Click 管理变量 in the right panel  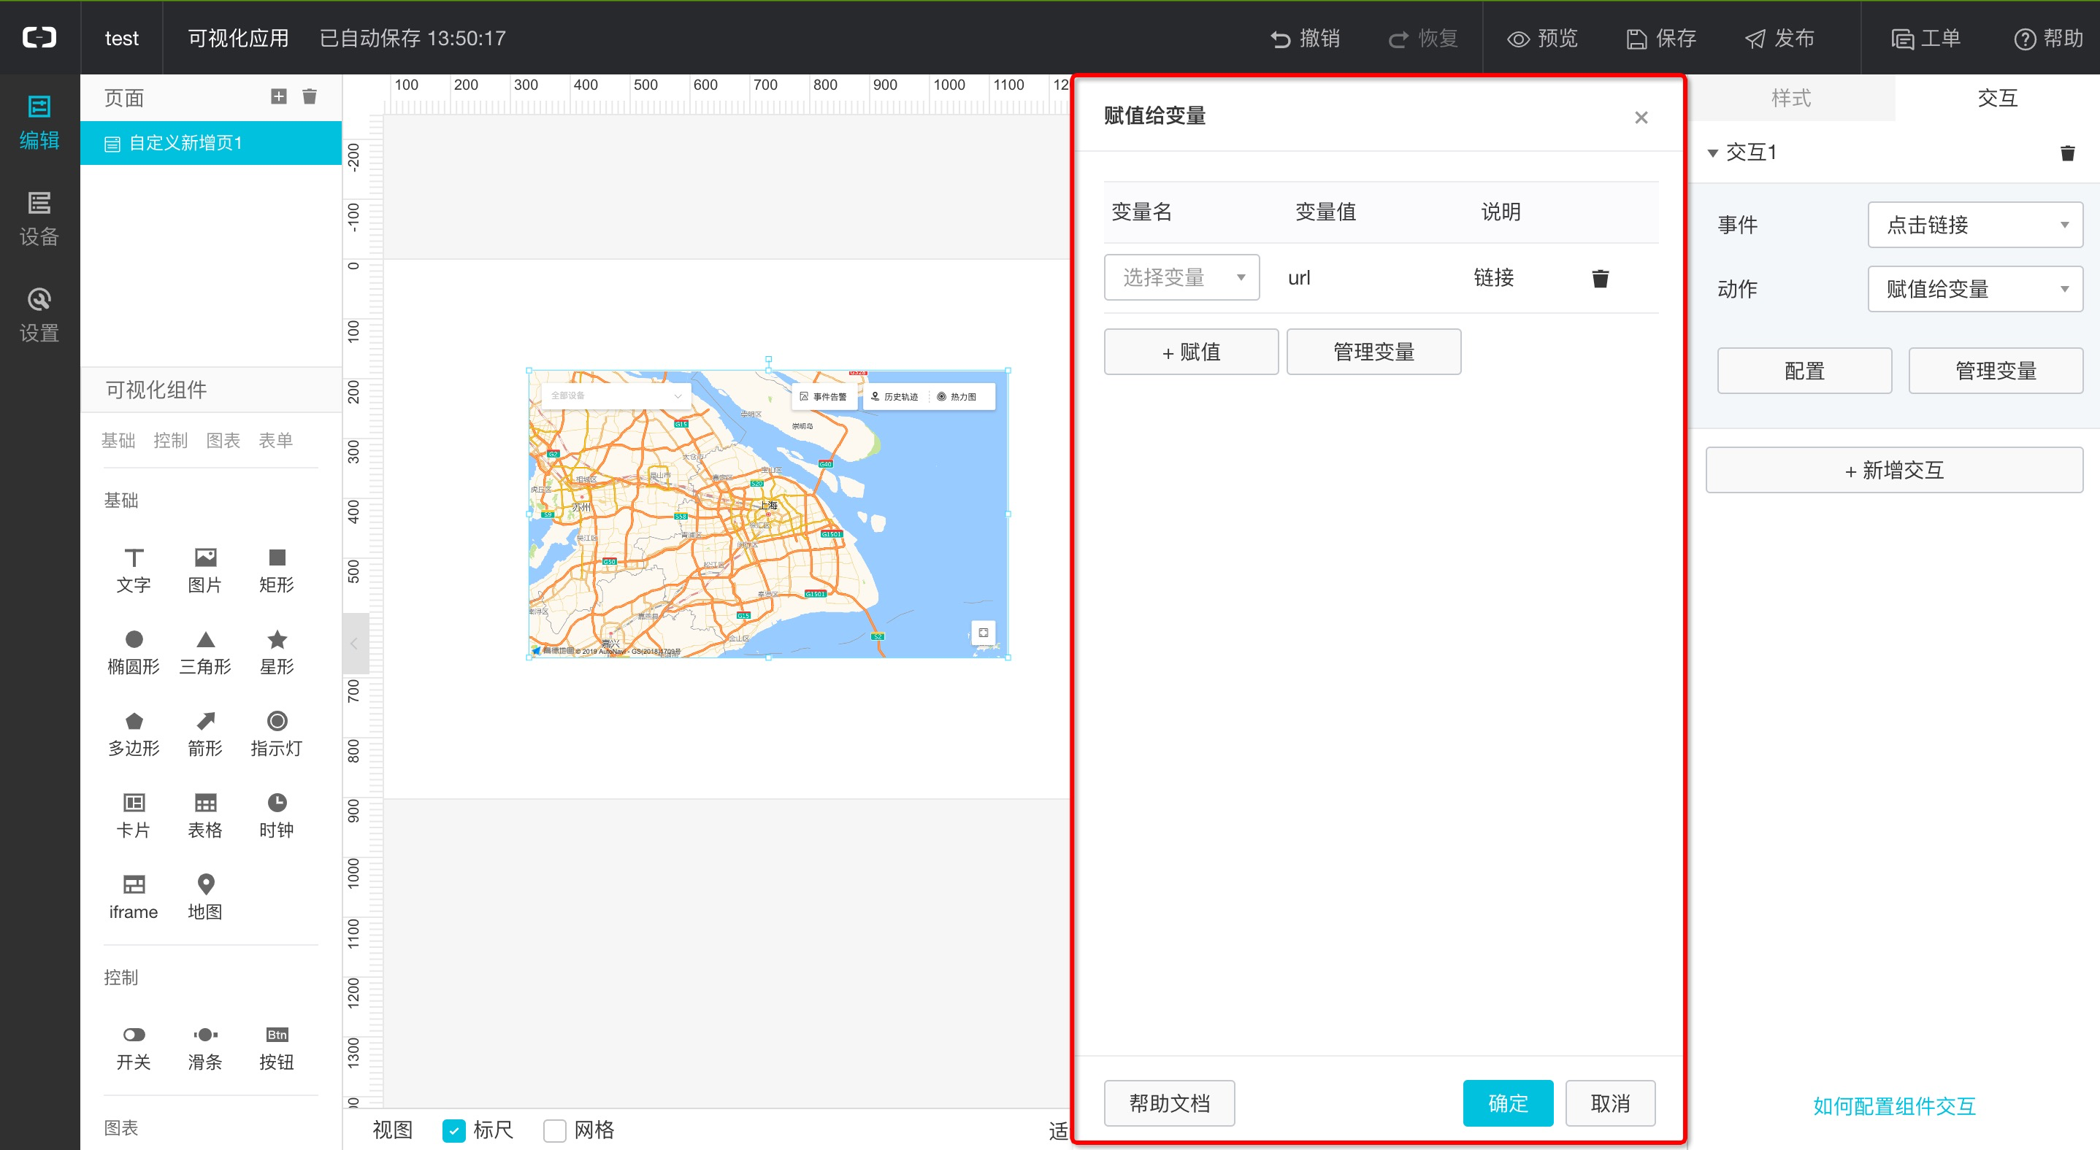[1996, 371]
